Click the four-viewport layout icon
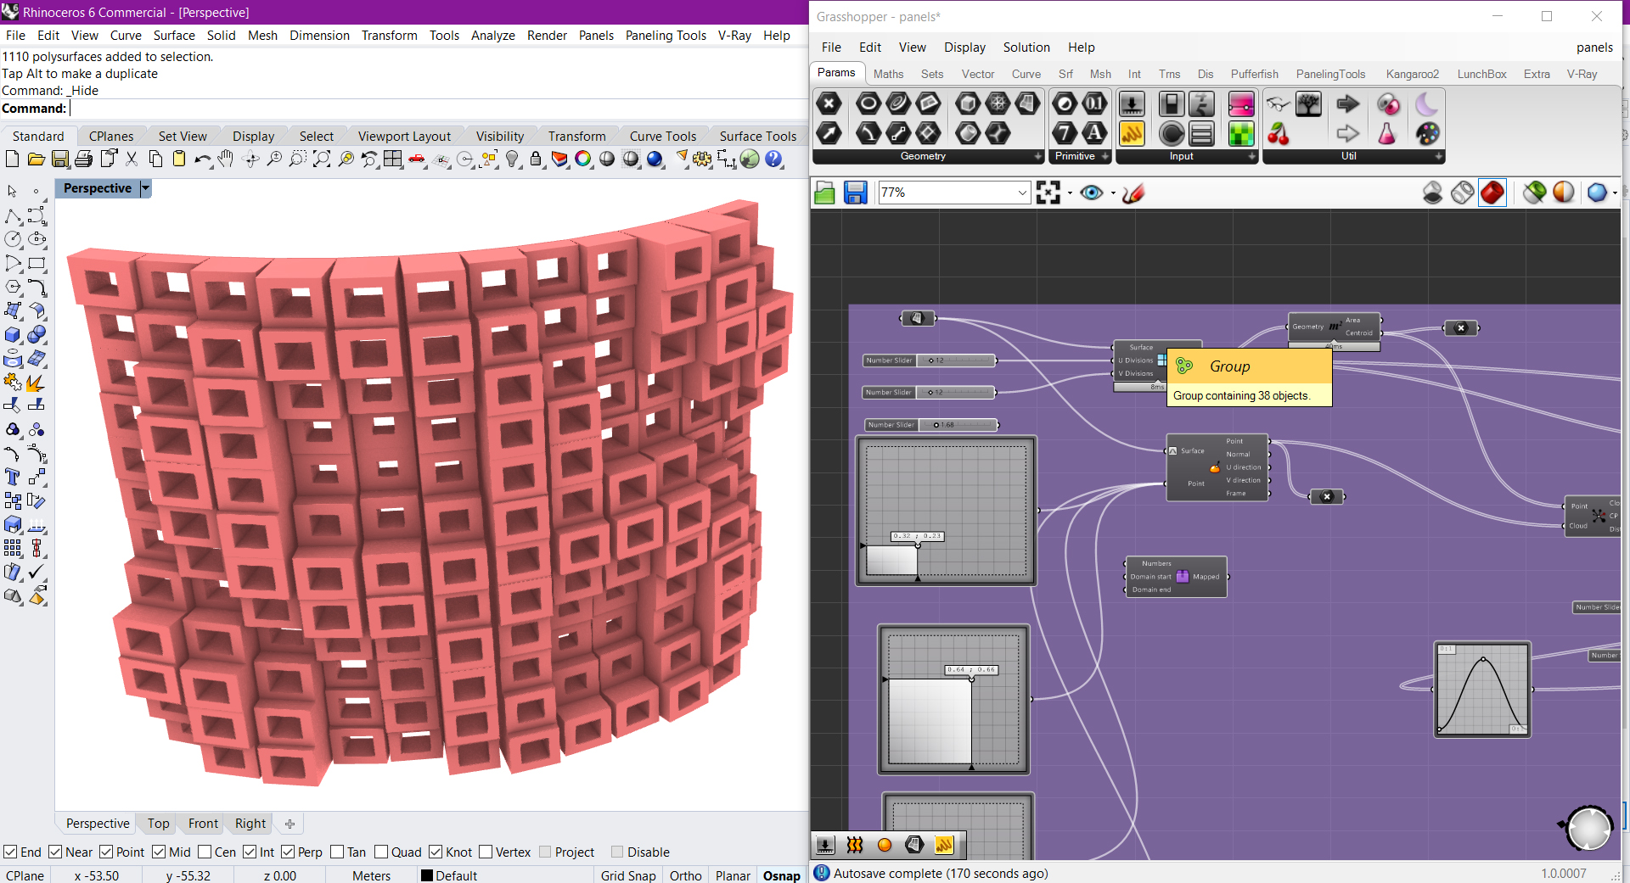Screen dimensions: 1630x883 [393, 159]
